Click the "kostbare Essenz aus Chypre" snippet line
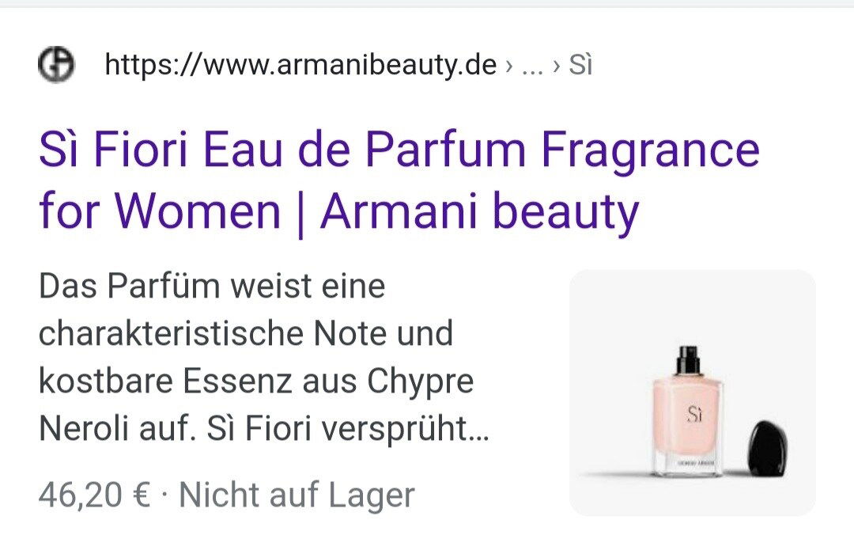The height and width of the screenshot is (554, 854). (256, 381)
